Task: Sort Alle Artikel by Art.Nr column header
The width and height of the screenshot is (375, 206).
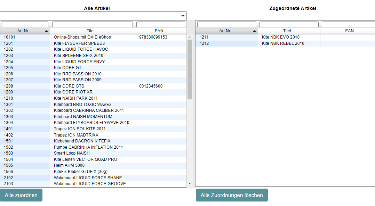Action: pos(25,31)
